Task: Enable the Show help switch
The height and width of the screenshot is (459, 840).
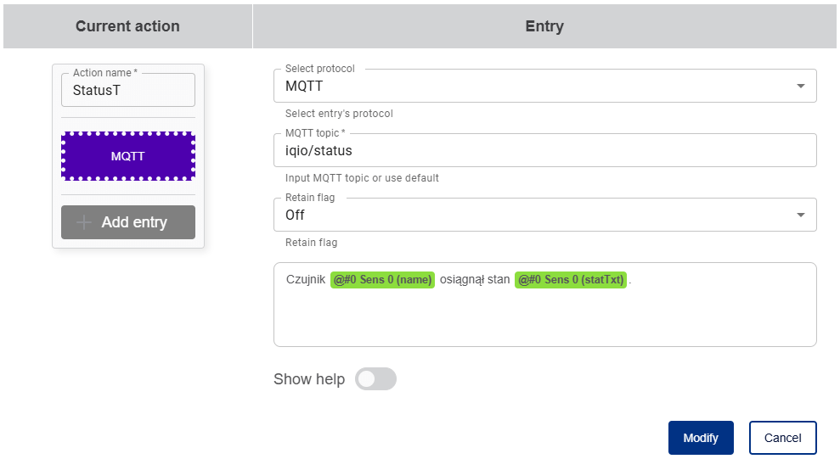Action: click(375, 379)
